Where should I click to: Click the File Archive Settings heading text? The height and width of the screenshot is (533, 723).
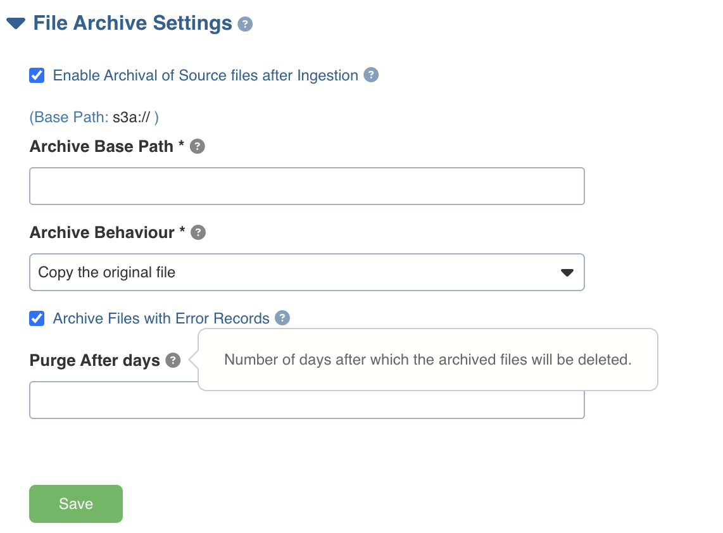tap(132, 23)
